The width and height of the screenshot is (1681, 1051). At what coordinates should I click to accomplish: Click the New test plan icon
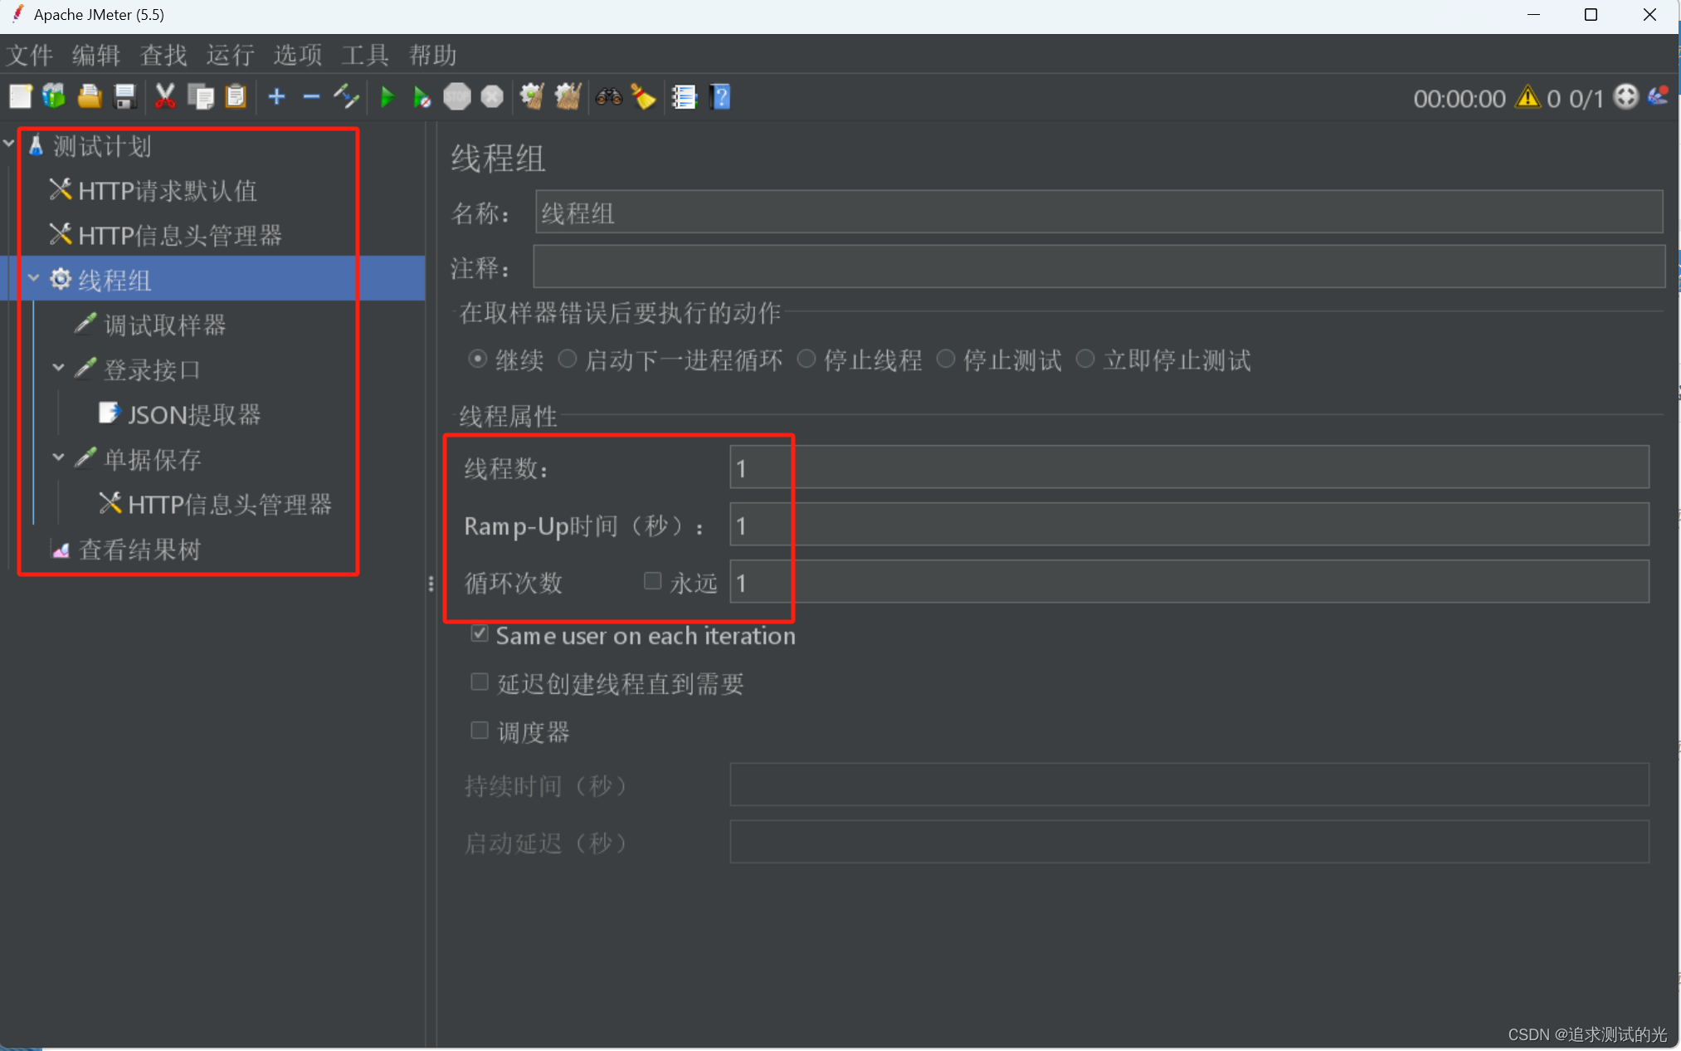point(20,97)
